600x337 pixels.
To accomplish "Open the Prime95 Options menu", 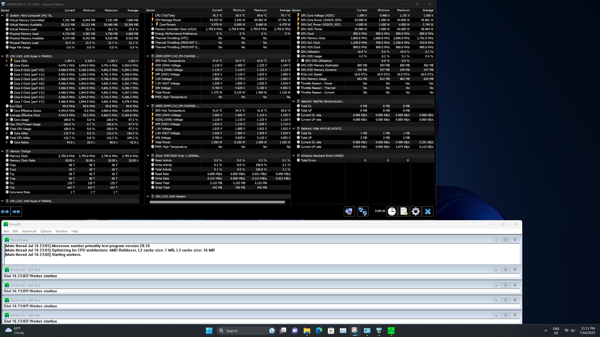I will click(x=46, y=231).
